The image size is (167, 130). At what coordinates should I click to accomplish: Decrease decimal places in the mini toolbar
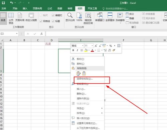pyautogui.click(x=110, y=50)
